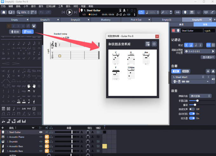
Task: Mute the Acoustic Piano track
Action: 46,137
